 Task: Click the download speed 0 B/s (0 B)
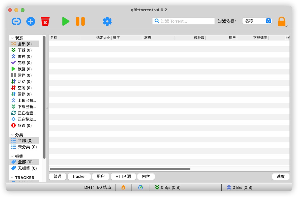pos(168,187)
